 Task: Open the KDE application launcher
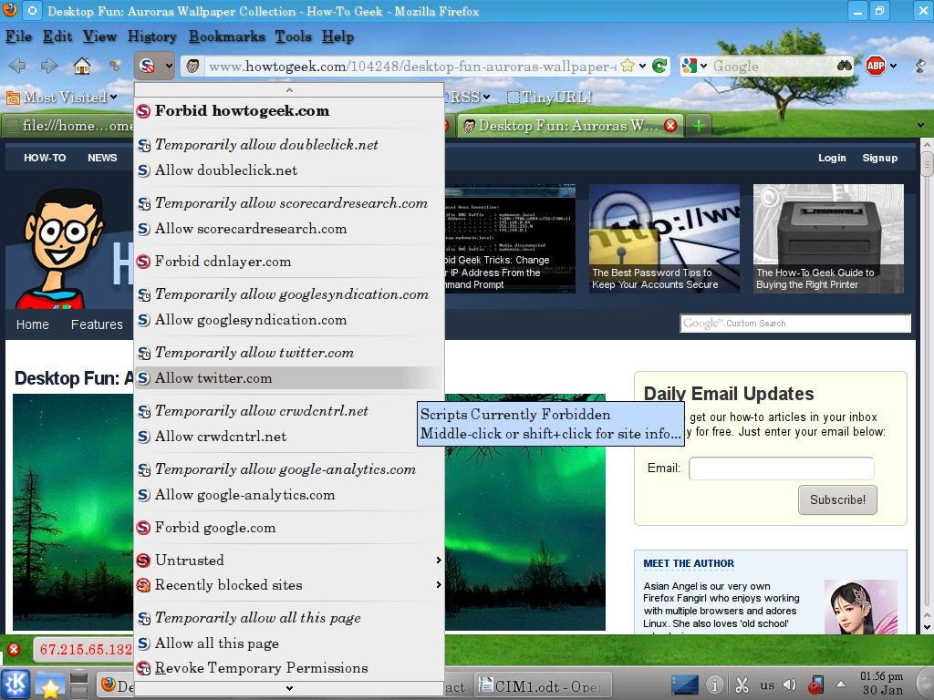click(x=16, y=685)
